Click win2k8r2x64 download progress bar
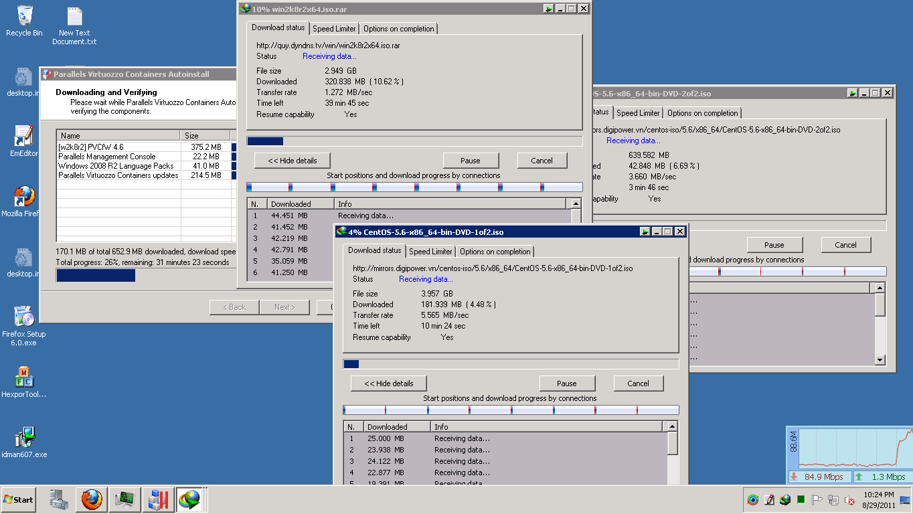 point(414,141)
